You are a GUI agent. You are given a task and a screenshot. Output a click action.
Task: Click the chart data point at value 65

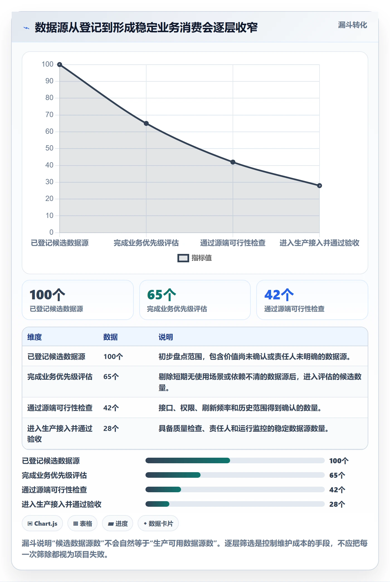click(146, 123)
